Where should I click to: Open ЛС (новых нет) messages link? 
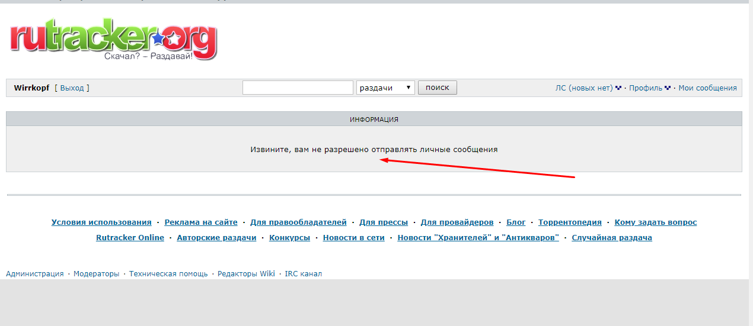point(584,88)
